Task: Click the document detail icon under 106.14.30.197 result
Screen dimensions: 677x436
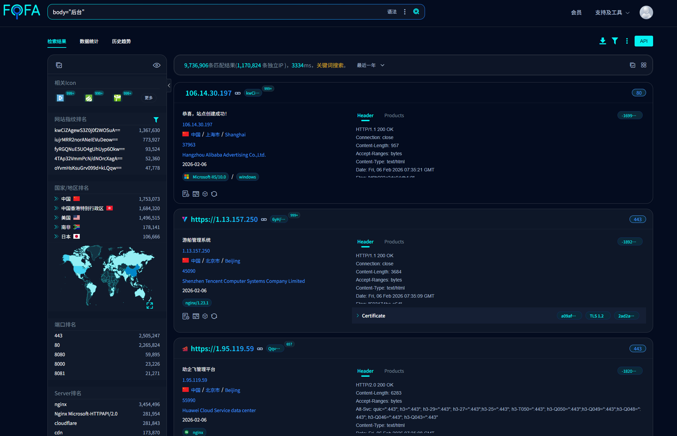Action: 186,194
